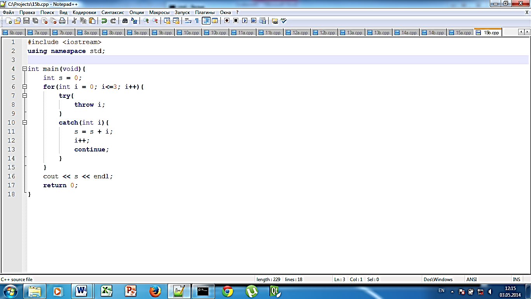
Task: Open the volume speaker tray icon
Action: [490, 291]
